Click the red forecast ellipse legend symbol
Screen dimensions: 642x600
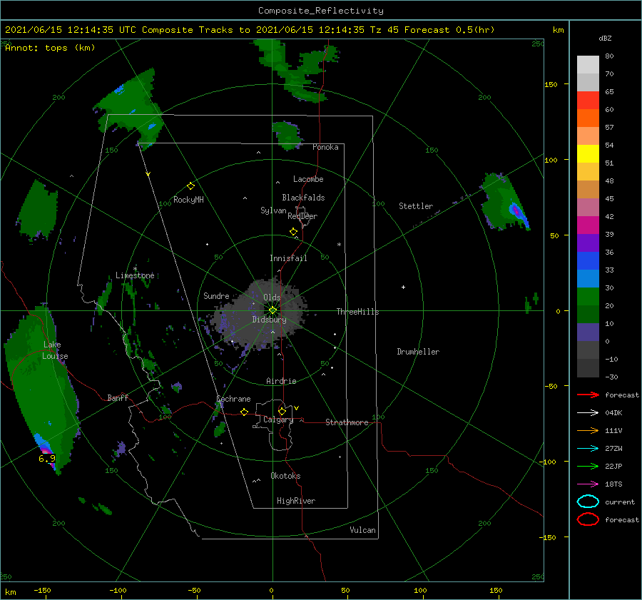(588, 519)
